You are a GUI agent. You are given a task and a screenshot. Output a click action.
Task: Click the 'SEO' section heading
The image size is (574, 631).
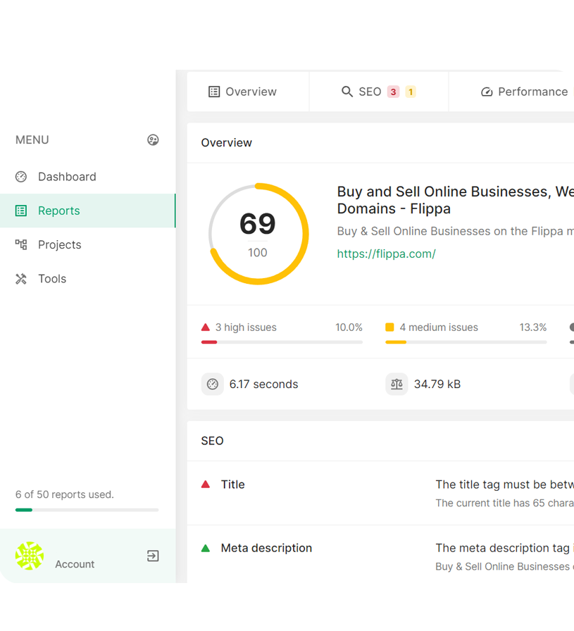pyautogui.click(x=212, y=441)
